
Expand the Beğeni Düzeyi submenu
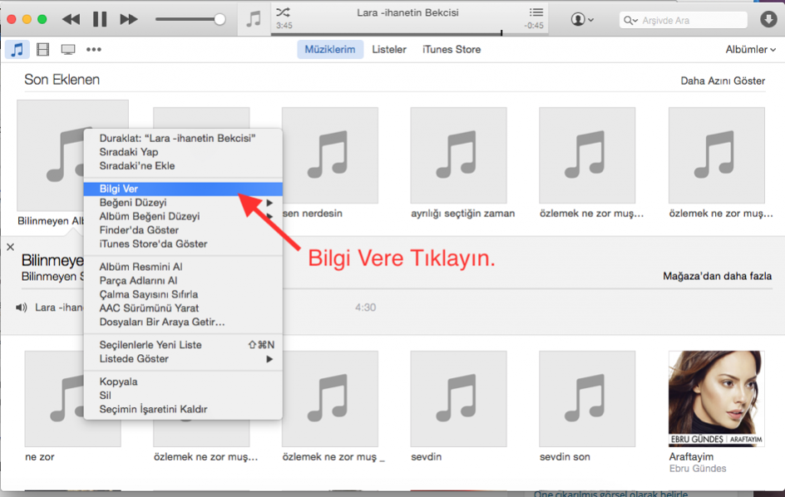click(x=183, y=203)
